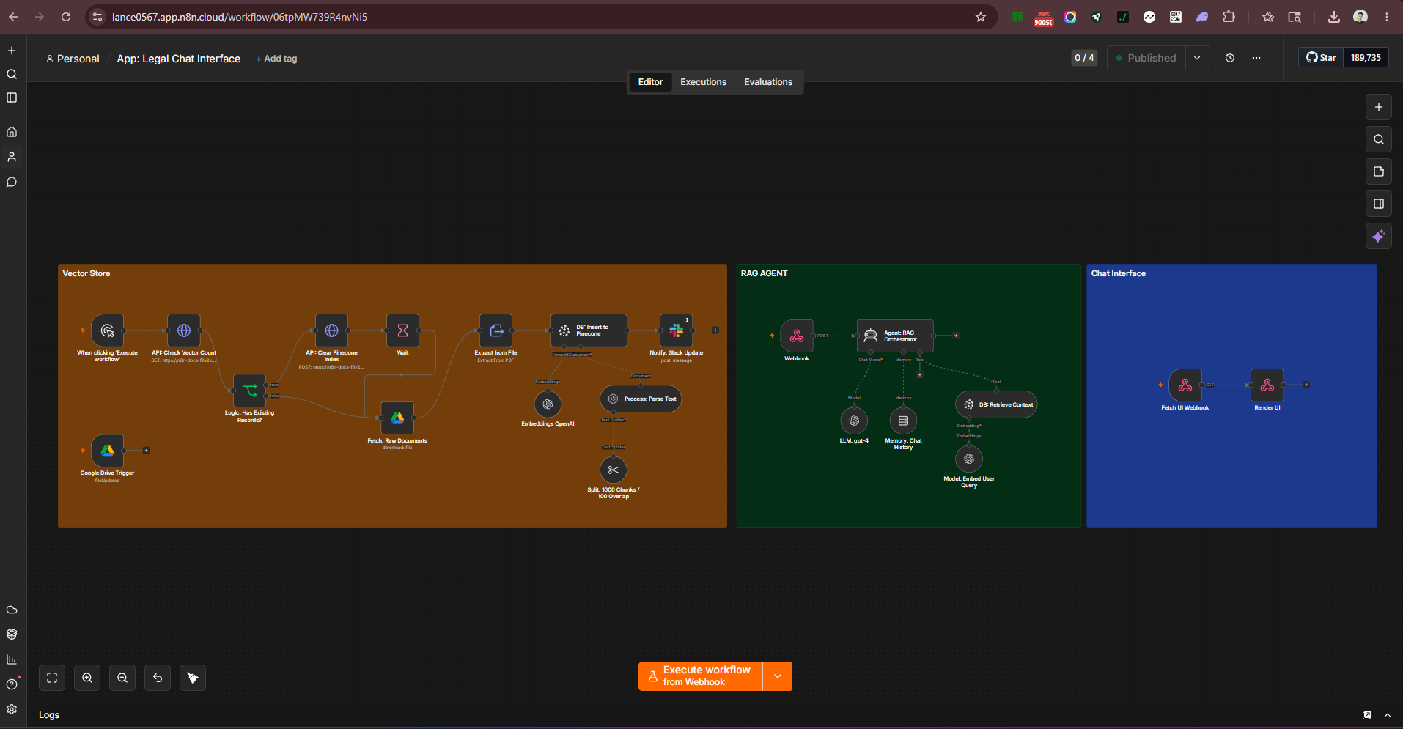Open the Chat sidebar icon
Screen dimensions: 1403x729
12,182
